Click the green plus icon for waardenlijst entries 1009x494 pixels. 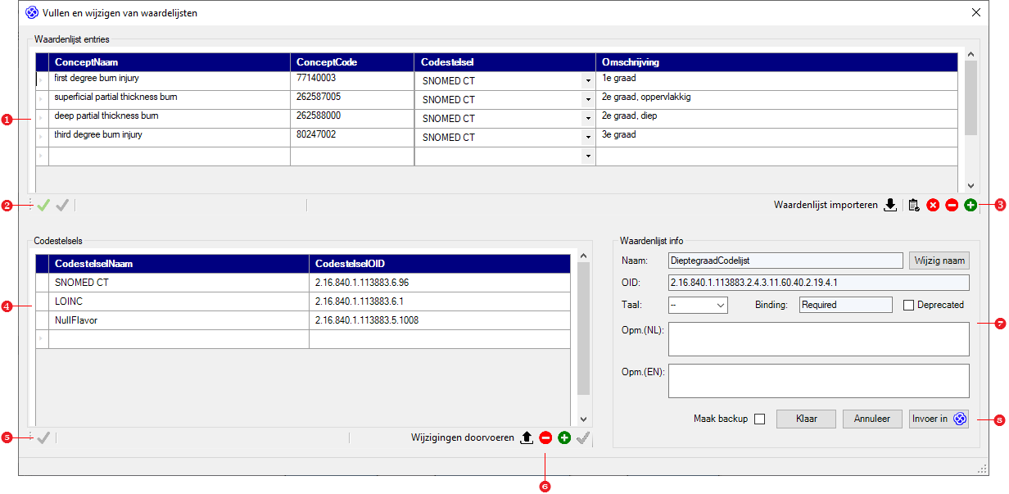coord(971,205)
